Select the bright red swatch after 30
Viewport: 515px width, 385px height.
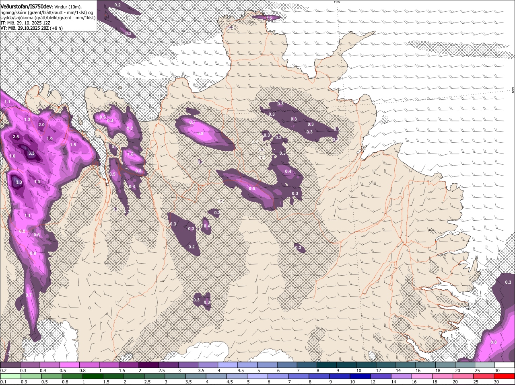coord(505,376)
